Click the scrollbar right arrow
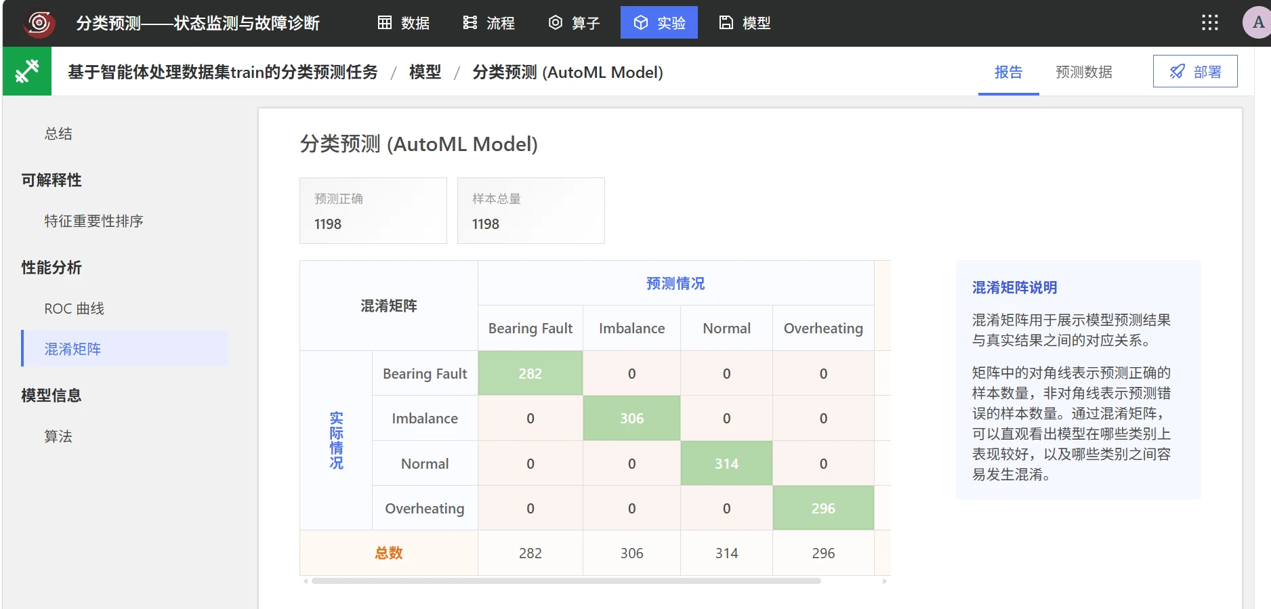This screenshot has height=609, width=1271. 885,581
